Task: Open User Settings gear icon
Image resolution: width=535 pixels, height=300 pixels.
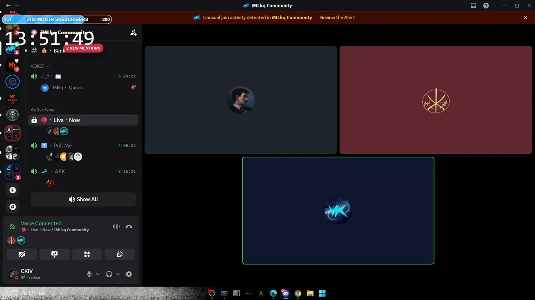Action: [x=129, y=274]
